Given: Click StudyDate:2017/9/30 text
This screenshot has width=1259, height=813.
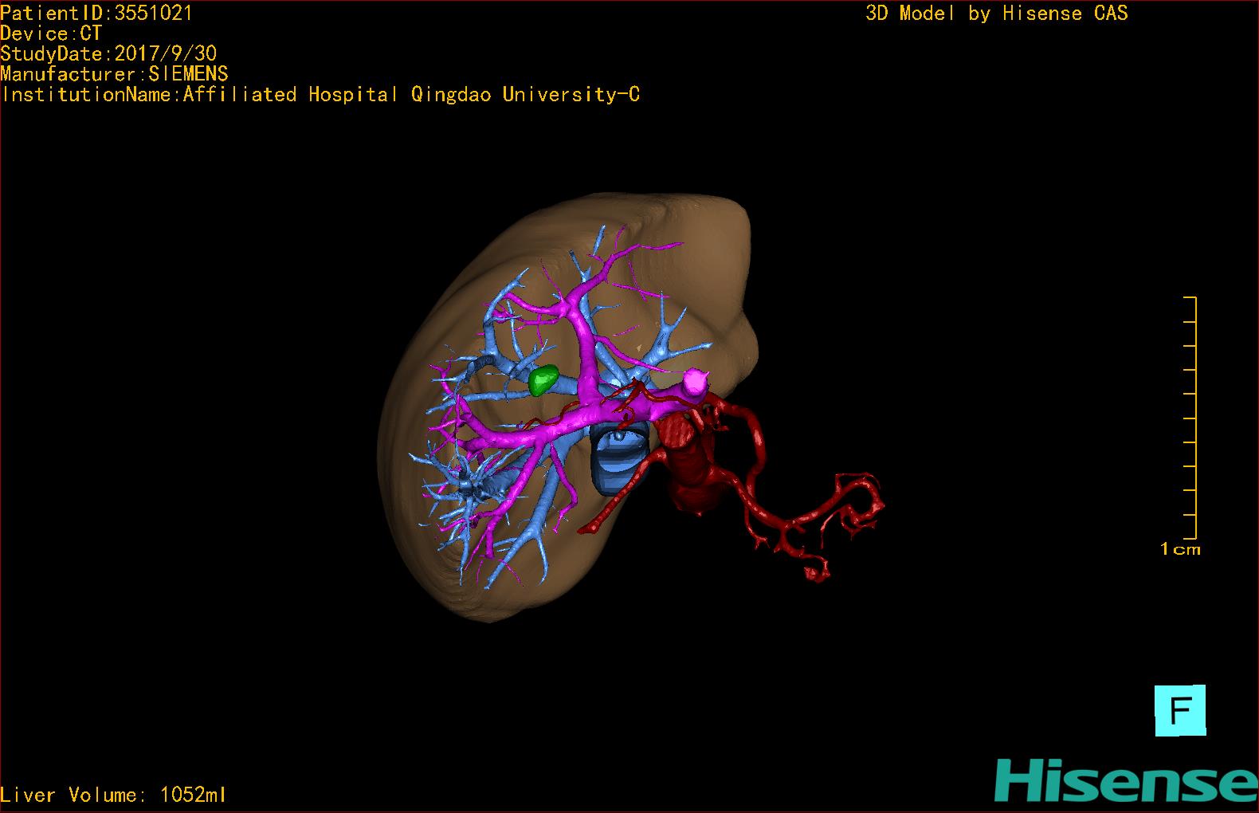Looking at the screenshot, I should (108, 53).
